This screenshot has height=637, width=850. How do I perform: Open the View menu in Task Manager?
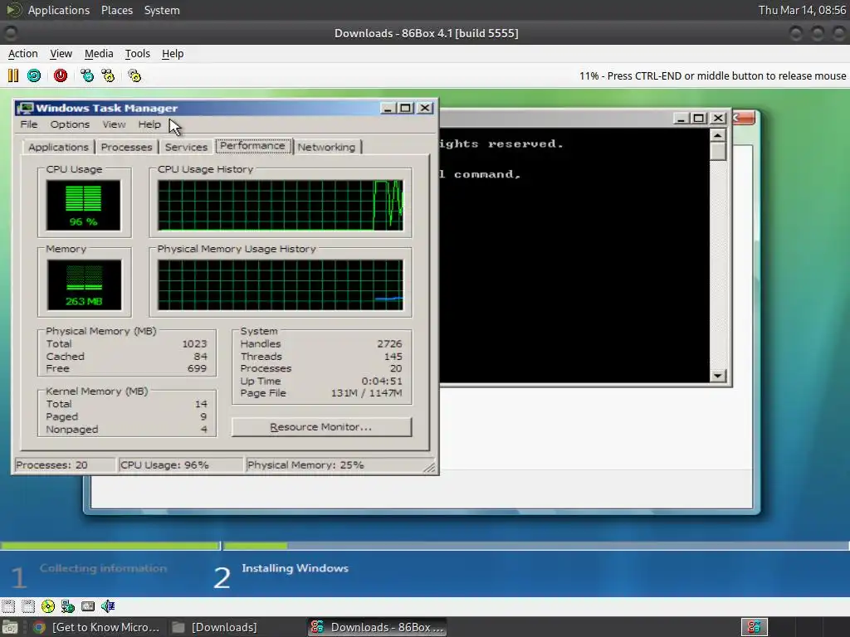(114, 124)
